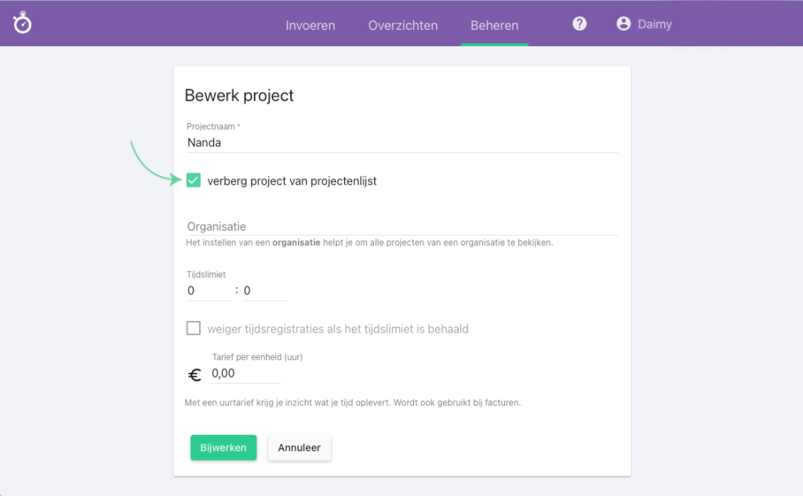The height and width of the screenshot is (496, 803).
Task: Click the 'verberg project van projectenlijst' label text
Action: point(291,180)
